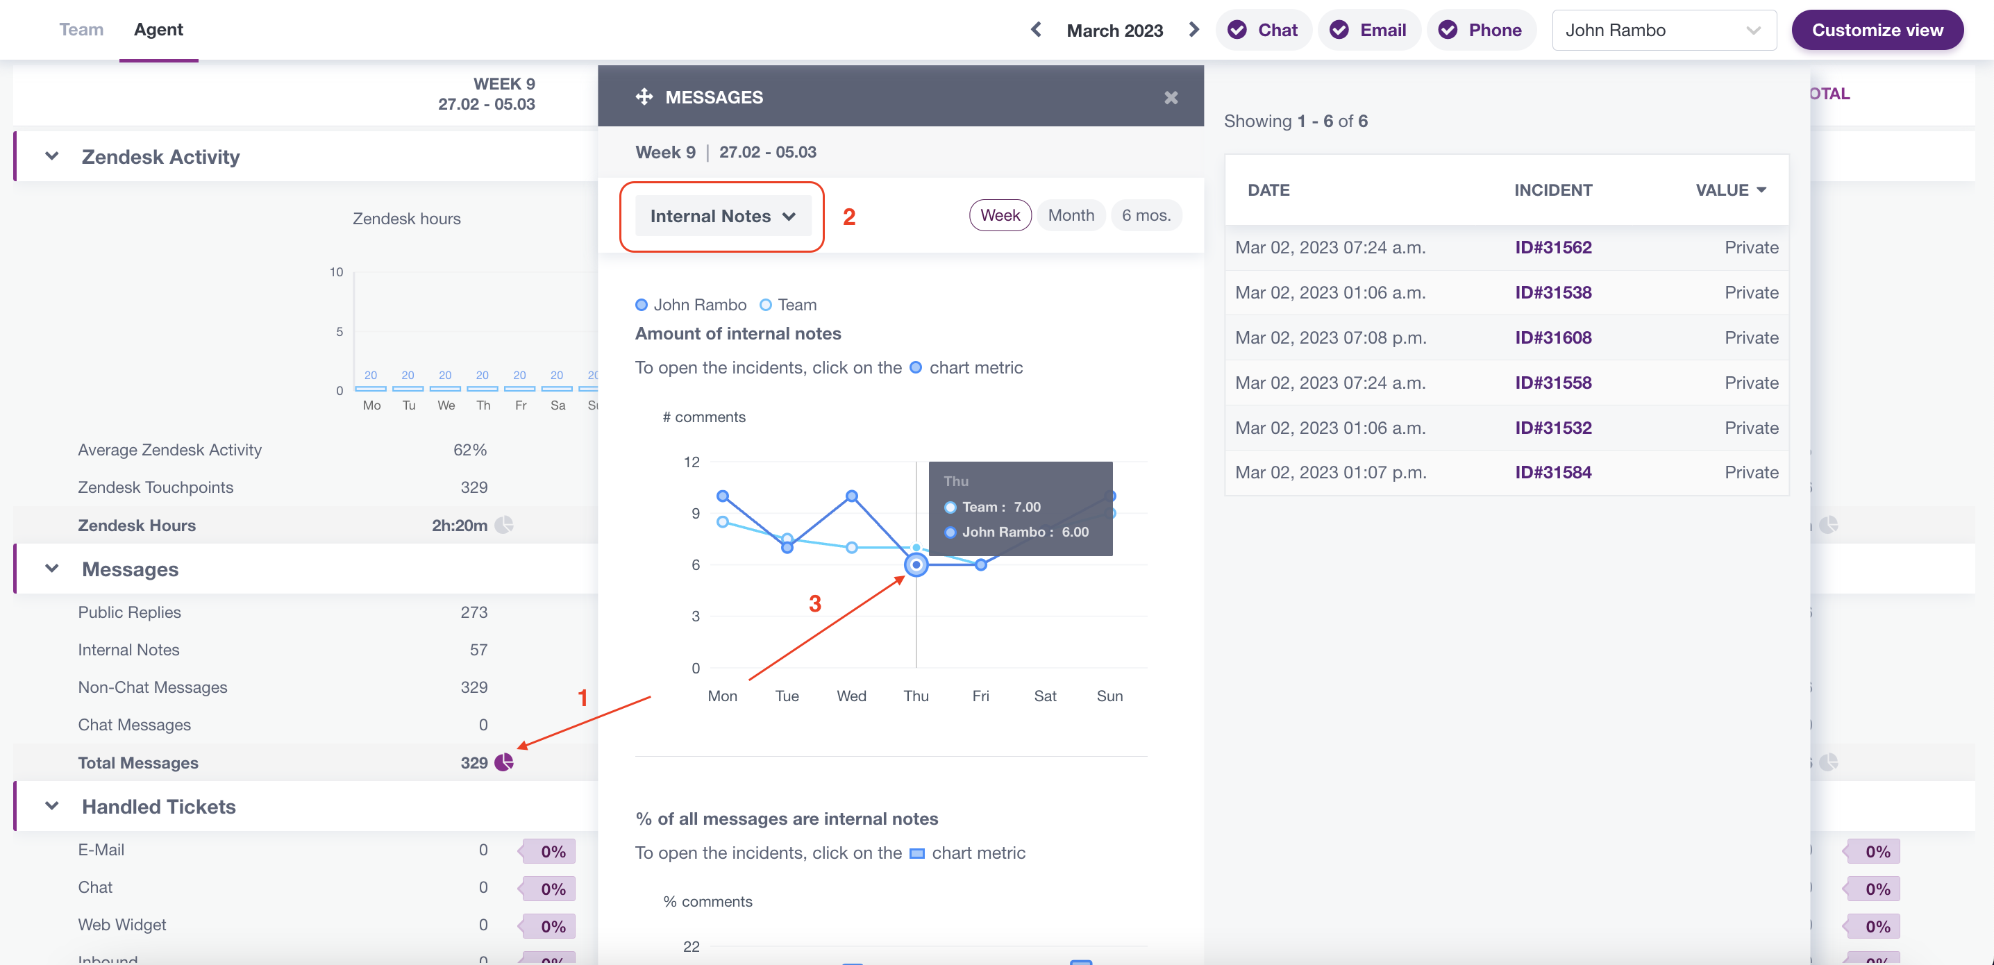Viewport: 1994px width, 965px height.
Task: Click the Friday John Rambo data point
Action: coord(981,565)
